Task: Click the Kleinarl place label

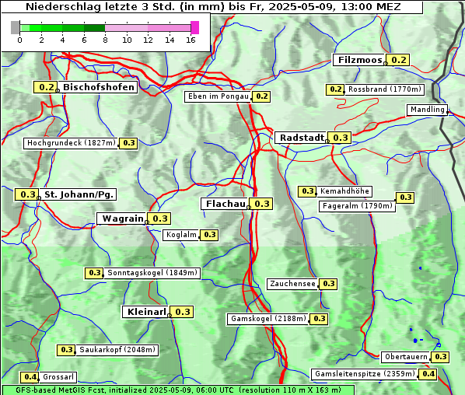Action: pos(146,312)
